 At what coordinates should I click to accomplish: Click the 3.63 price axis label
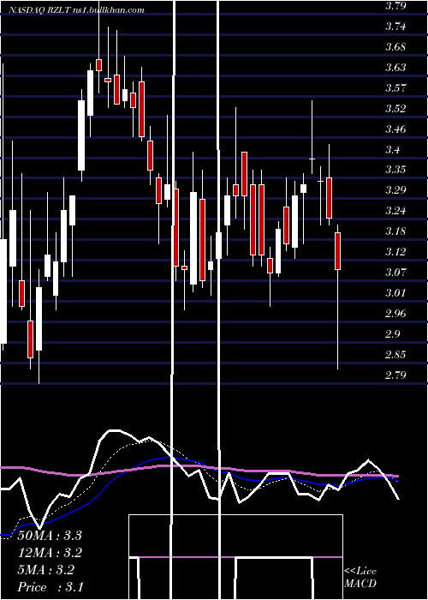point(395,68)
